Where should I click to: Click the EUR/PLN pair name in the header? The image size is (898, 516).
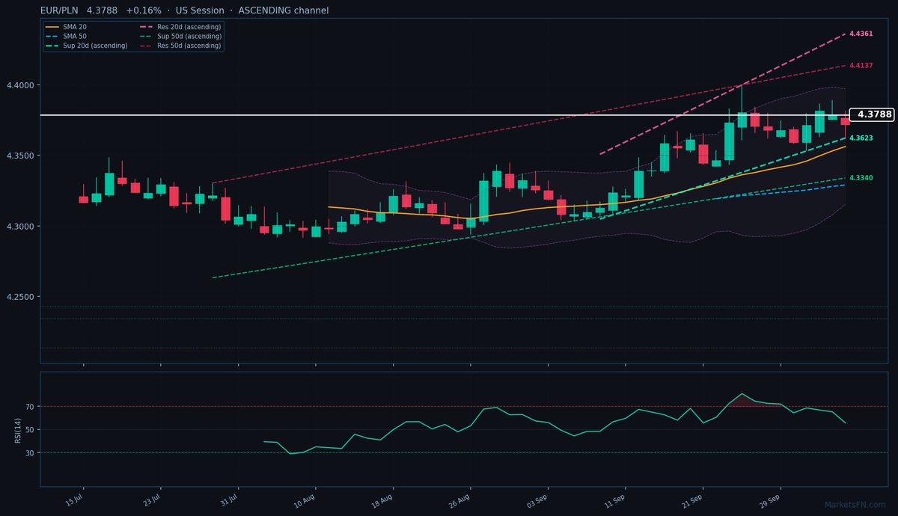tap(60, 10)
